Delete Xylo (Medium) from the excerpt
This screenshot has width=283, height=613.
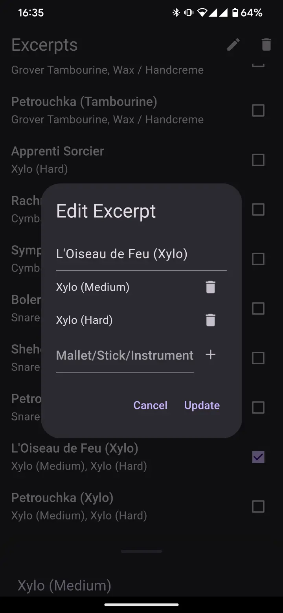211,287
